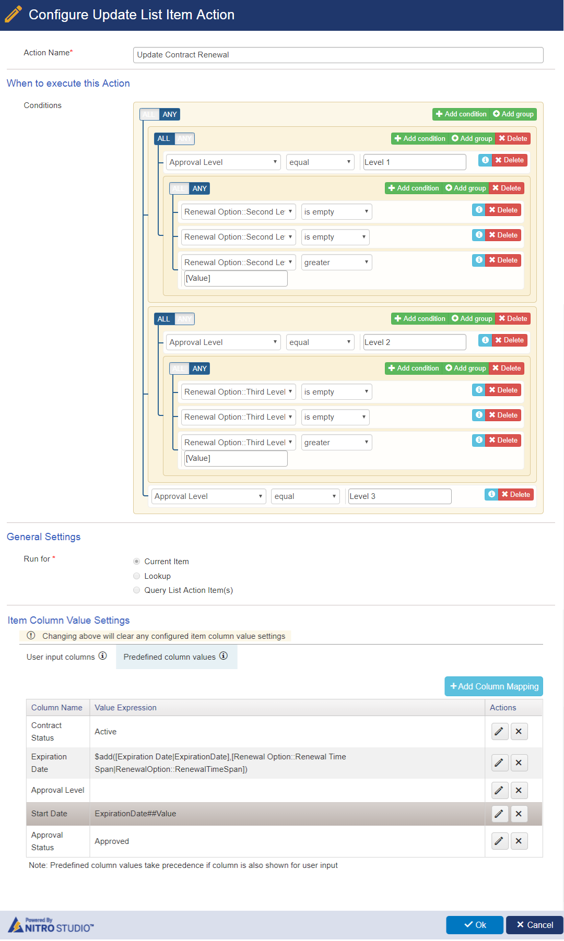
Task: Edit the Contract Status column mapping
Action: [499, 731]
